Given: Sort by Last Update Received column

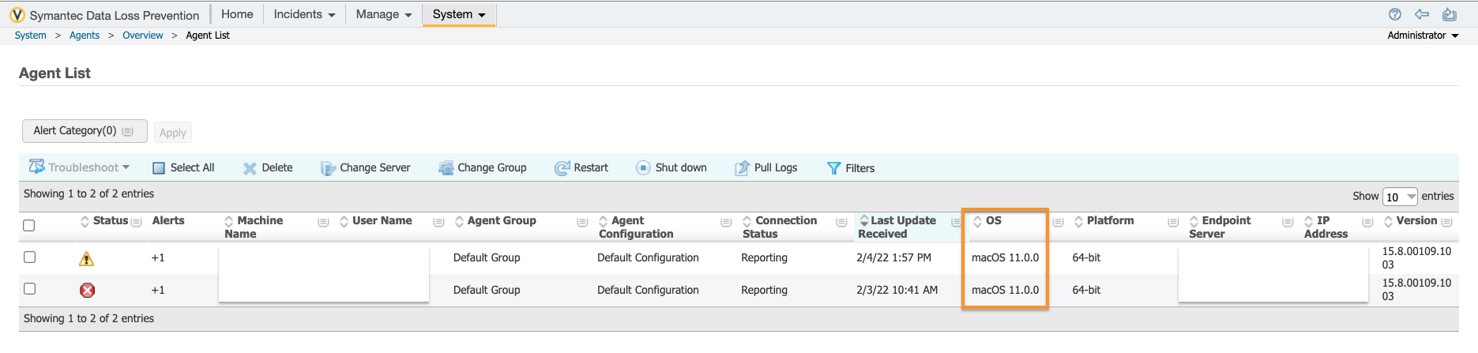Looking at the screenshot, I should coord(863,221).
